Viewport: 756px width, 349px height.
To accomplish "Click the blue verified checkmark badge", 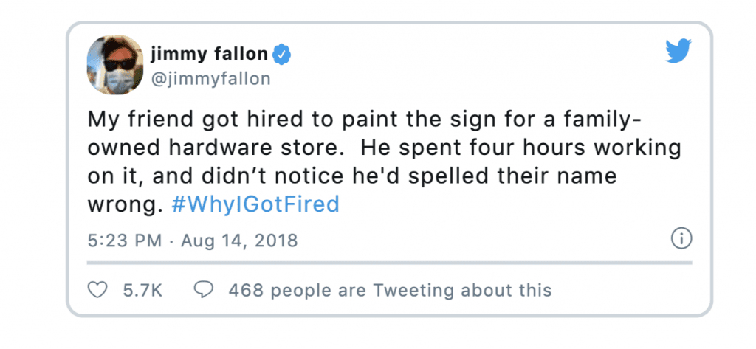I will (282, 55).
